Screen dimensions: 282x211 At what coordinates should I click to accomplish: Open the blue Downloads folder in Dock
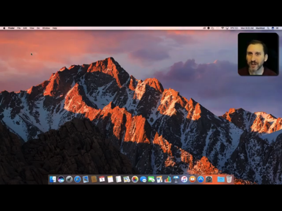click(221, 179)
